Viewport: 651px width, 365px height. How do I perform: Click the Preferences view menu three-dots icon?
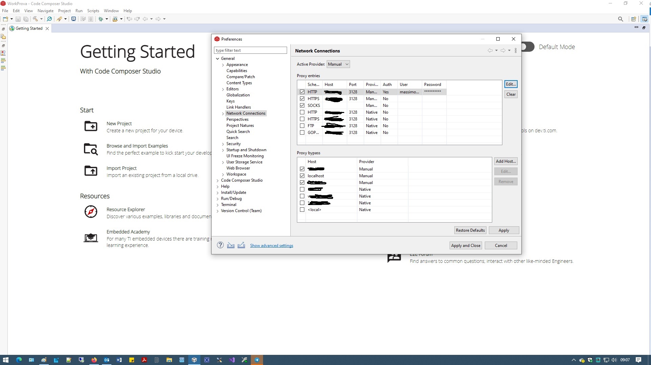pyautogui.click(x=516, y=50)
